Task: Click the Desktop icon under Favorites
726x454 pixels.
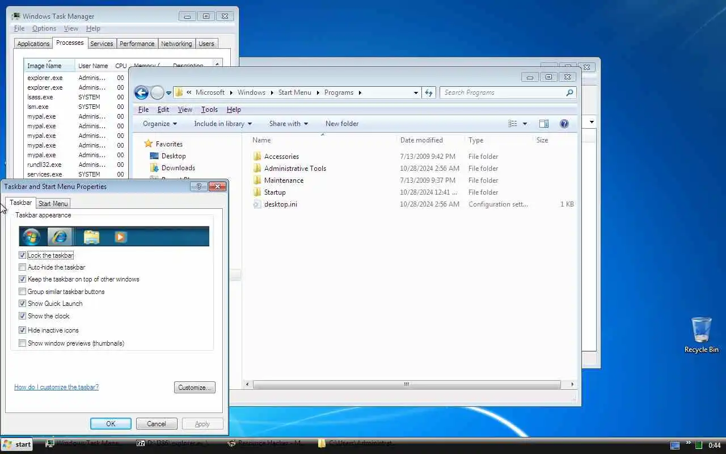Action: coord(154,155)
